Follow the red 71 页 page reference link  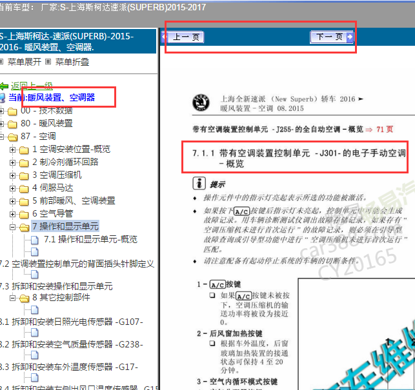(x=385, y=130)
